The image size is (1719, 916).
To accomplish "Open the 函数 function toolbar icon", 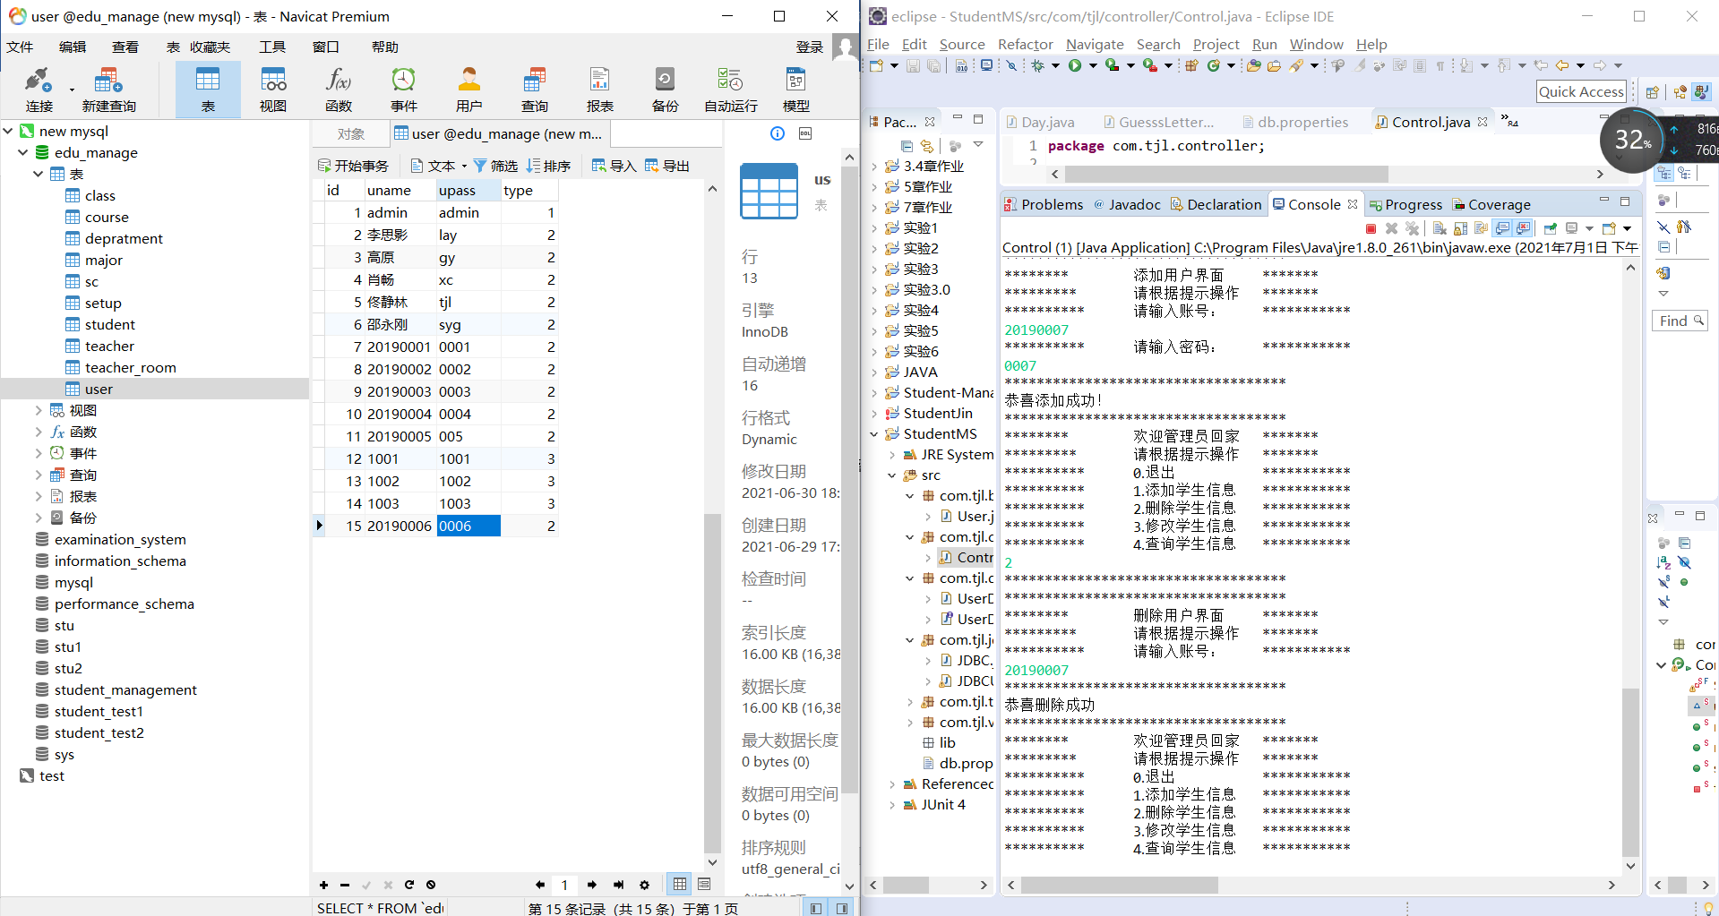I will click(339, 90).
